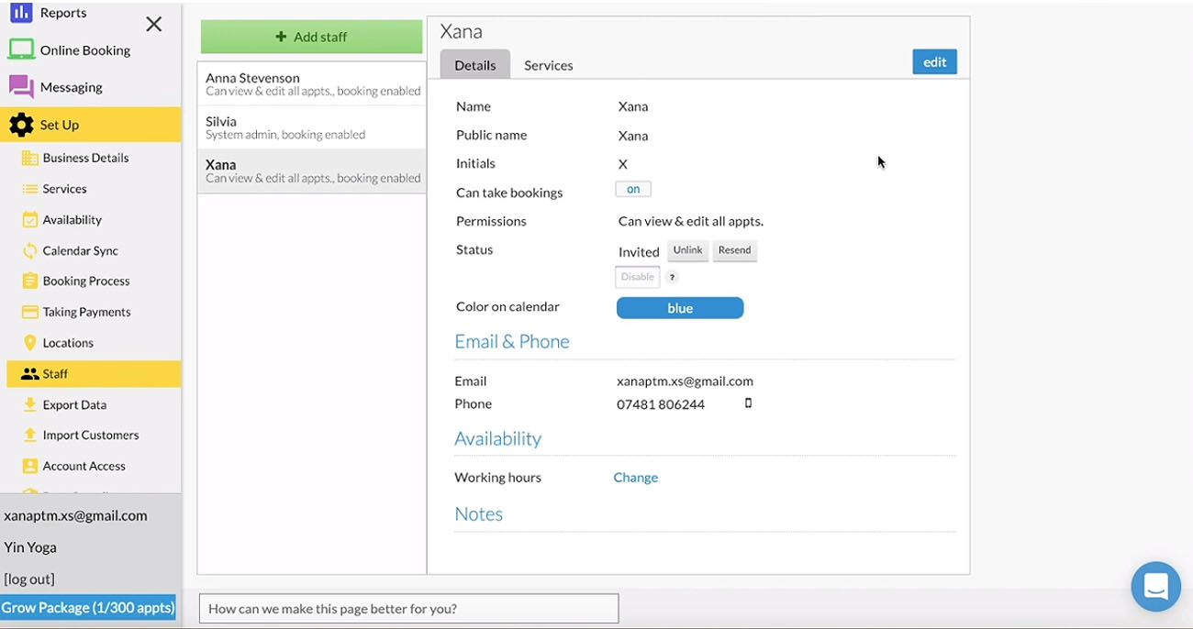Close the sidebar with the X icon
Screen dimensions: 1193x629
tap(154, 25)
